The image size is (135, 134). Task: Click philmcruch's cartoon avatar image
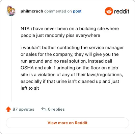[11, 11]
